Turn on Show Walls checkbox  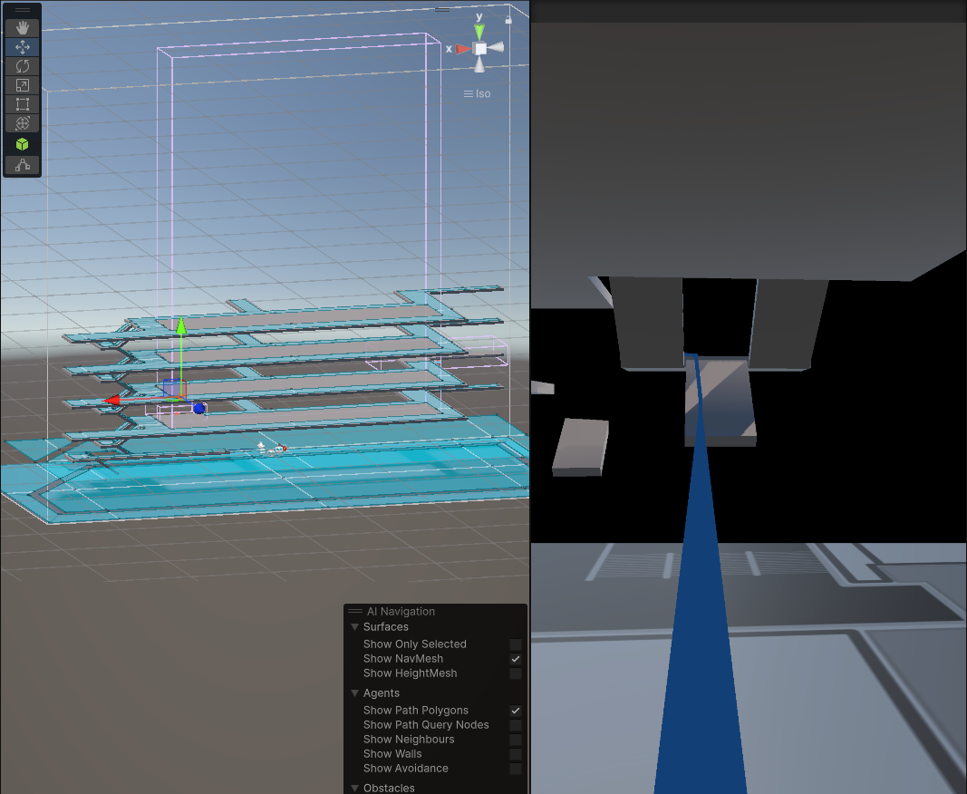click(516, 754)
